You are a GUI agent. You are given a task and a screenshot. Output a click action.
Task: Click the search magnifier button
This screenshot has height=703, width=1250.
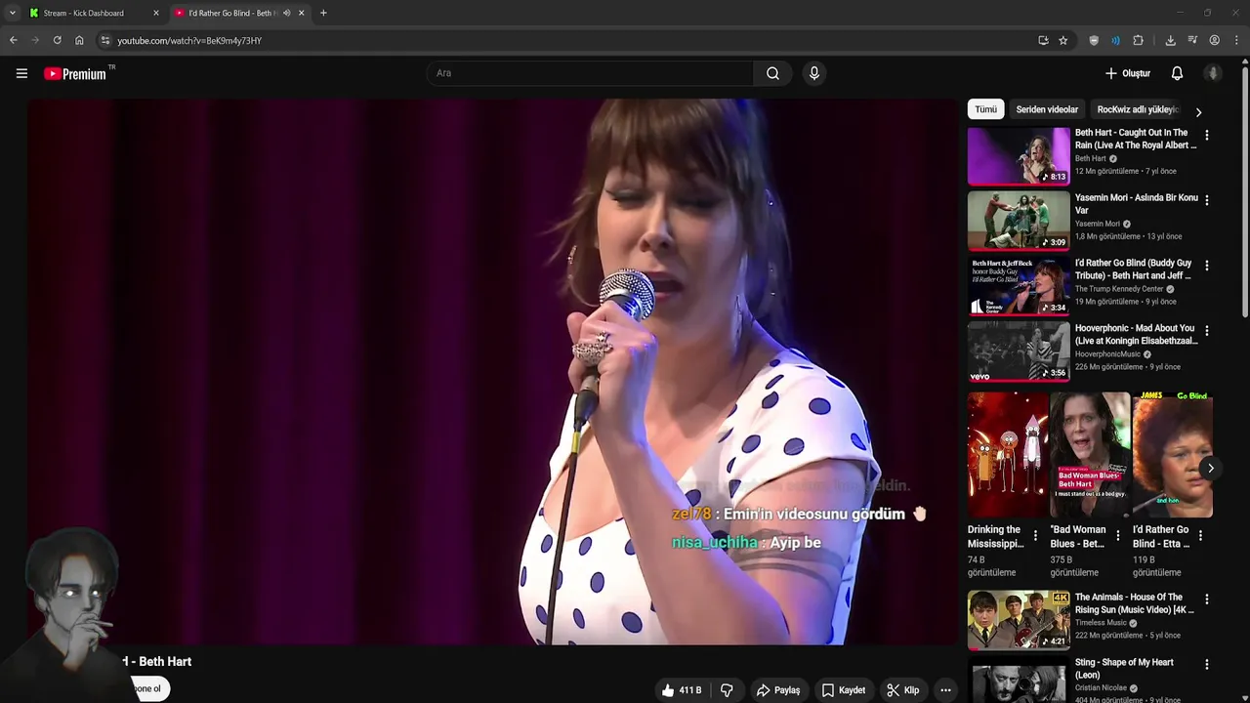point(772,73)
